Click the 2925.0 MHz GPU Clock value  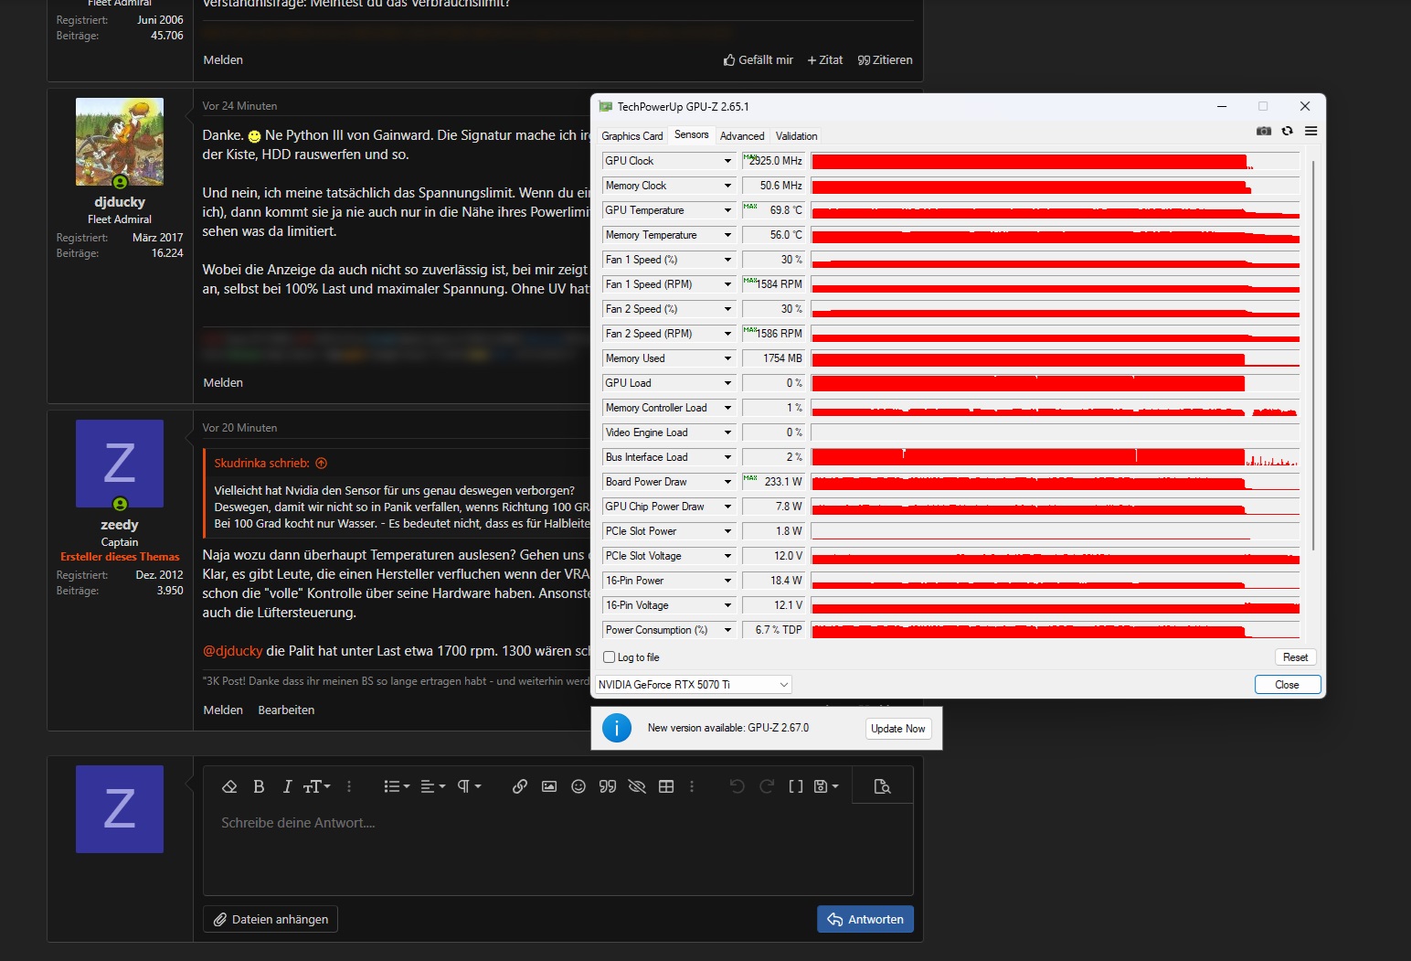point(773,161)
